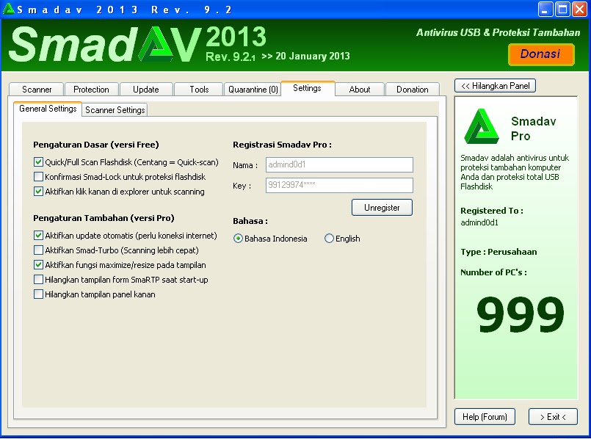
Task: Minimize the Smadav window
Action: tap(545, 9)
